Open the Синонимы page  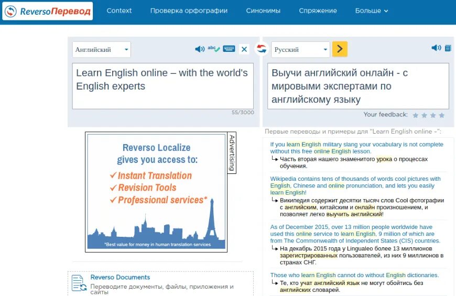263,11
